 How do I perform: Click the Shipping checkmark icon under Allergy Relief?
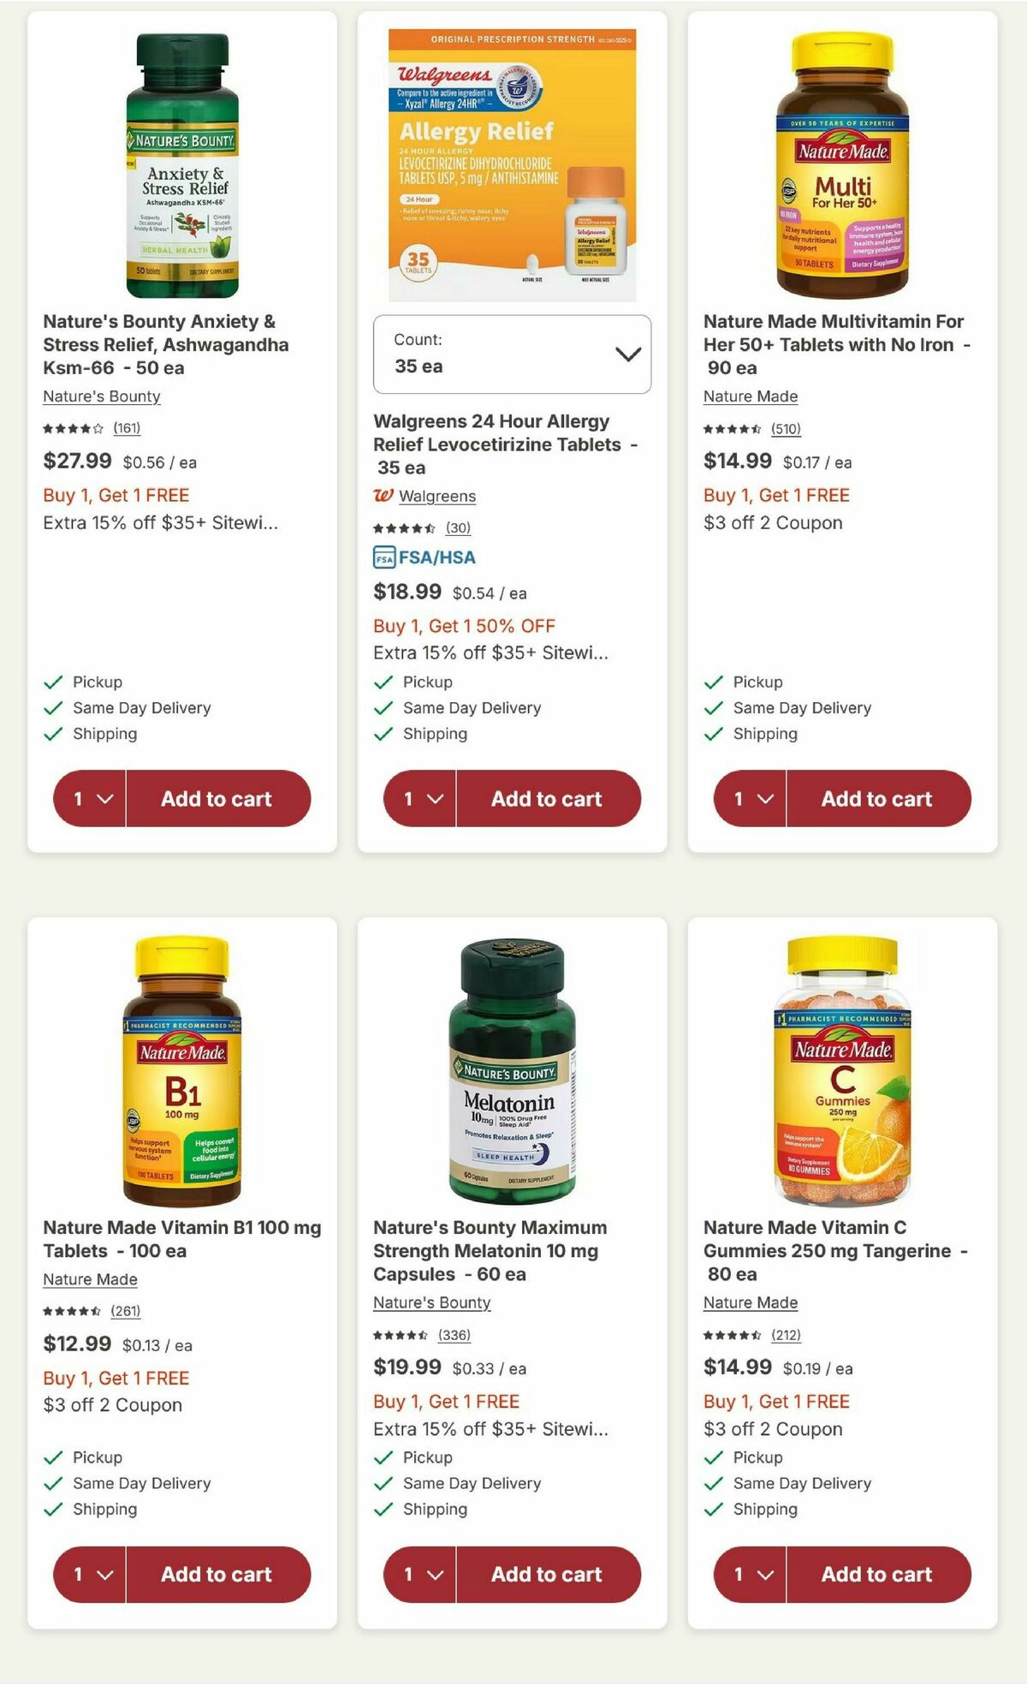click(x=382, y=734)
